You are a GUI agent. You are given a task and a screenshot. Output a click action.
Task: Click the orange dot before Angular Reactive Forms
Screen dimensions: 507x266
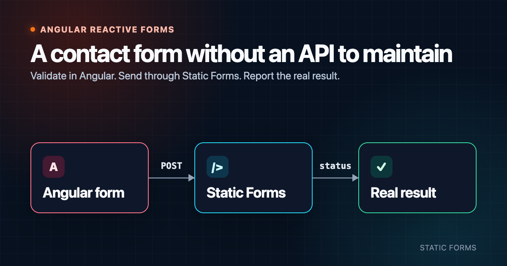tap(33, 30)
